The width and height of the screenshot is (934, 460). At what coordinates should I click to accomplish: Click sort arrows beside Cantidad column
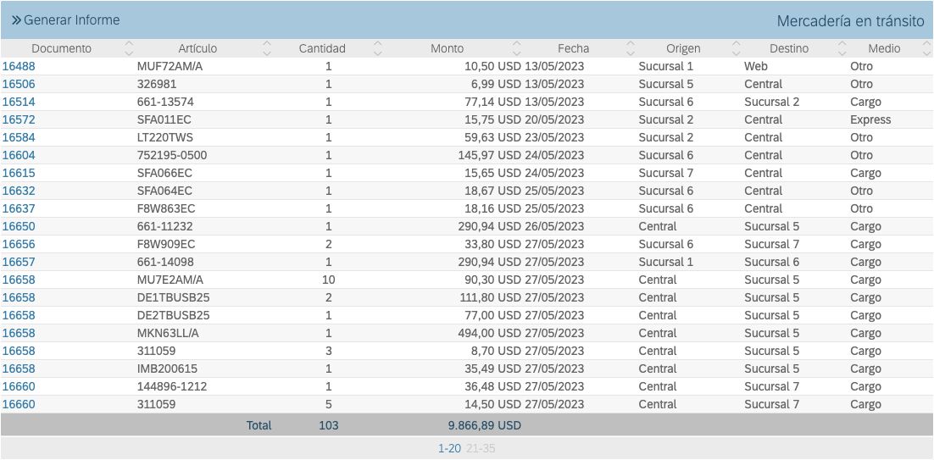(x=378, y=49)
